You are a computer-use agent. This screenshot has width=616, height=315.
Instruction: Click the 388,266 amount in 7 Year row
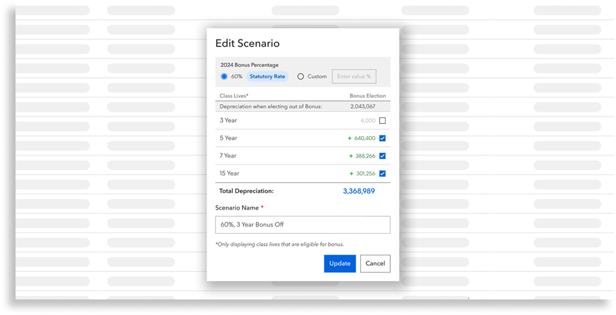tap(365, 156)
